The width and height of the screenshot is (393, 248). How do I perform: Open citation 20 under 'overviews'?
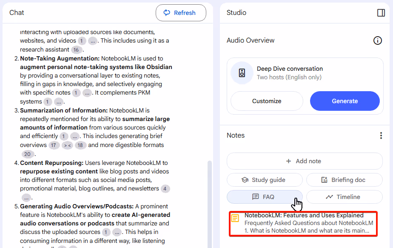point(27,154)
